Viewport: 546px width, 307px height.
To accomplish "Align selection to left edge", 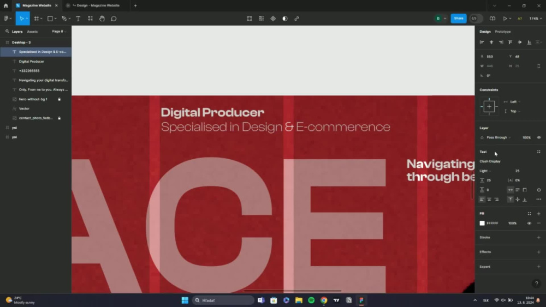I will [482, 42].
